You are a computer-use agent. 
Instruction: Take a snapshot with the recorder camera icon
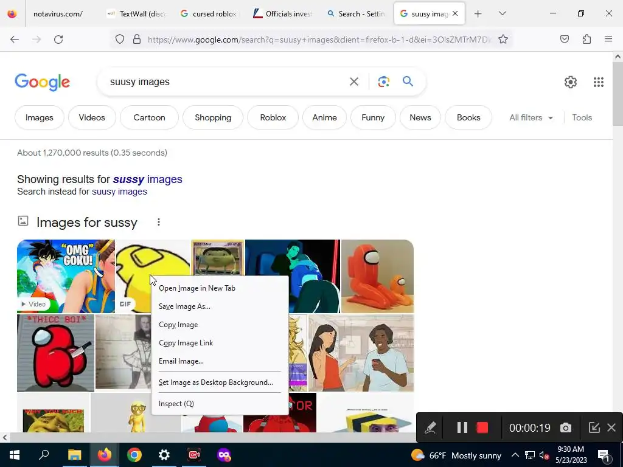[566, 427]
